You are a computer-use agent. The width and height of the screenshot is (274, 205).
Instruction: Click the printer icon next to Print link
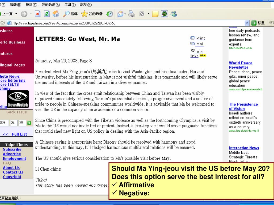pos(193,38)
